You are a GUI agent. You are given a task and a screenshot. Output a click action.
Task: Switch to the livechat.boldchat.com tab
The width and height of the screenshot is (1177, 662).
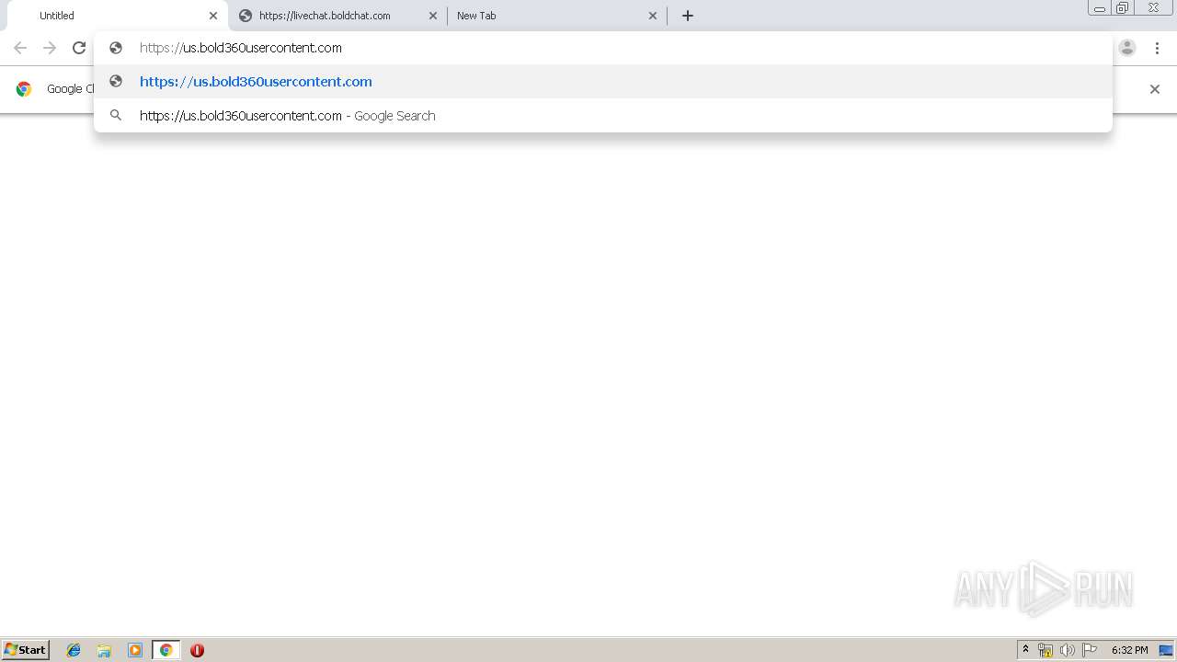[337, 16]
